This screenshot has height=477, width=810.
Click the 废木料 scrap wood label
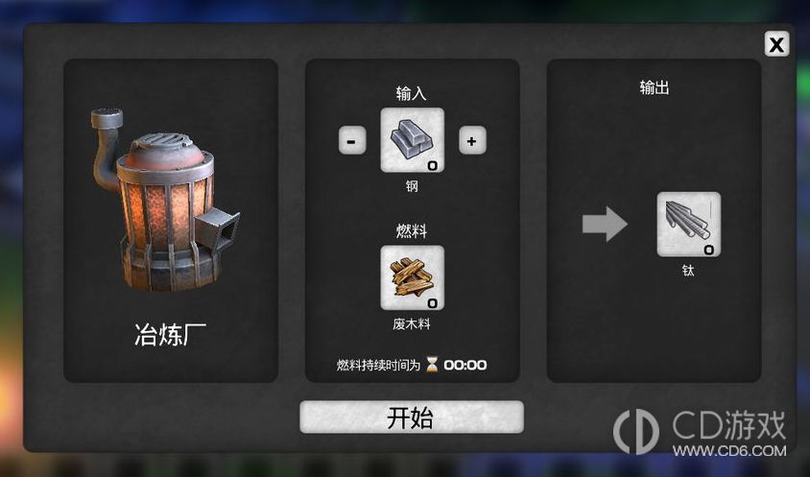[x=411, y=324]
